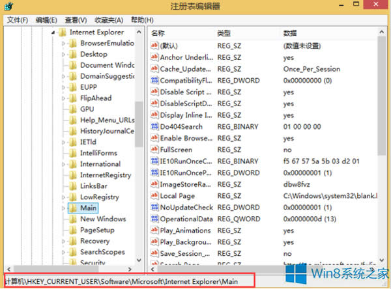Click the values pane scroll-left arrow
The height and width of the screenshot is (289, 391).
click(152, 269)
